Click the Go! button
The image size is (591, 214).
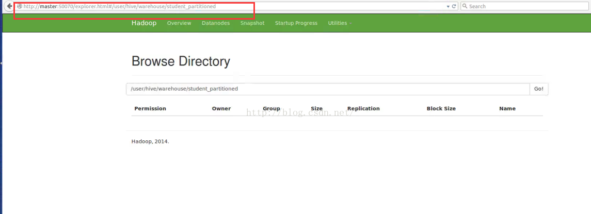point(539,89)
